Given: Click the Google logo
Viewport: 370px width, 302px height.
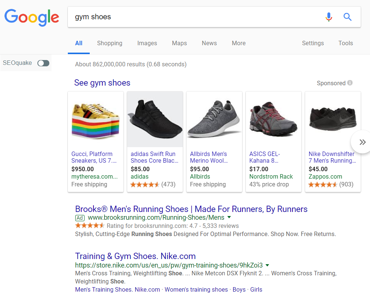Looking at the screenshot, I should click(x=32, y=17).
